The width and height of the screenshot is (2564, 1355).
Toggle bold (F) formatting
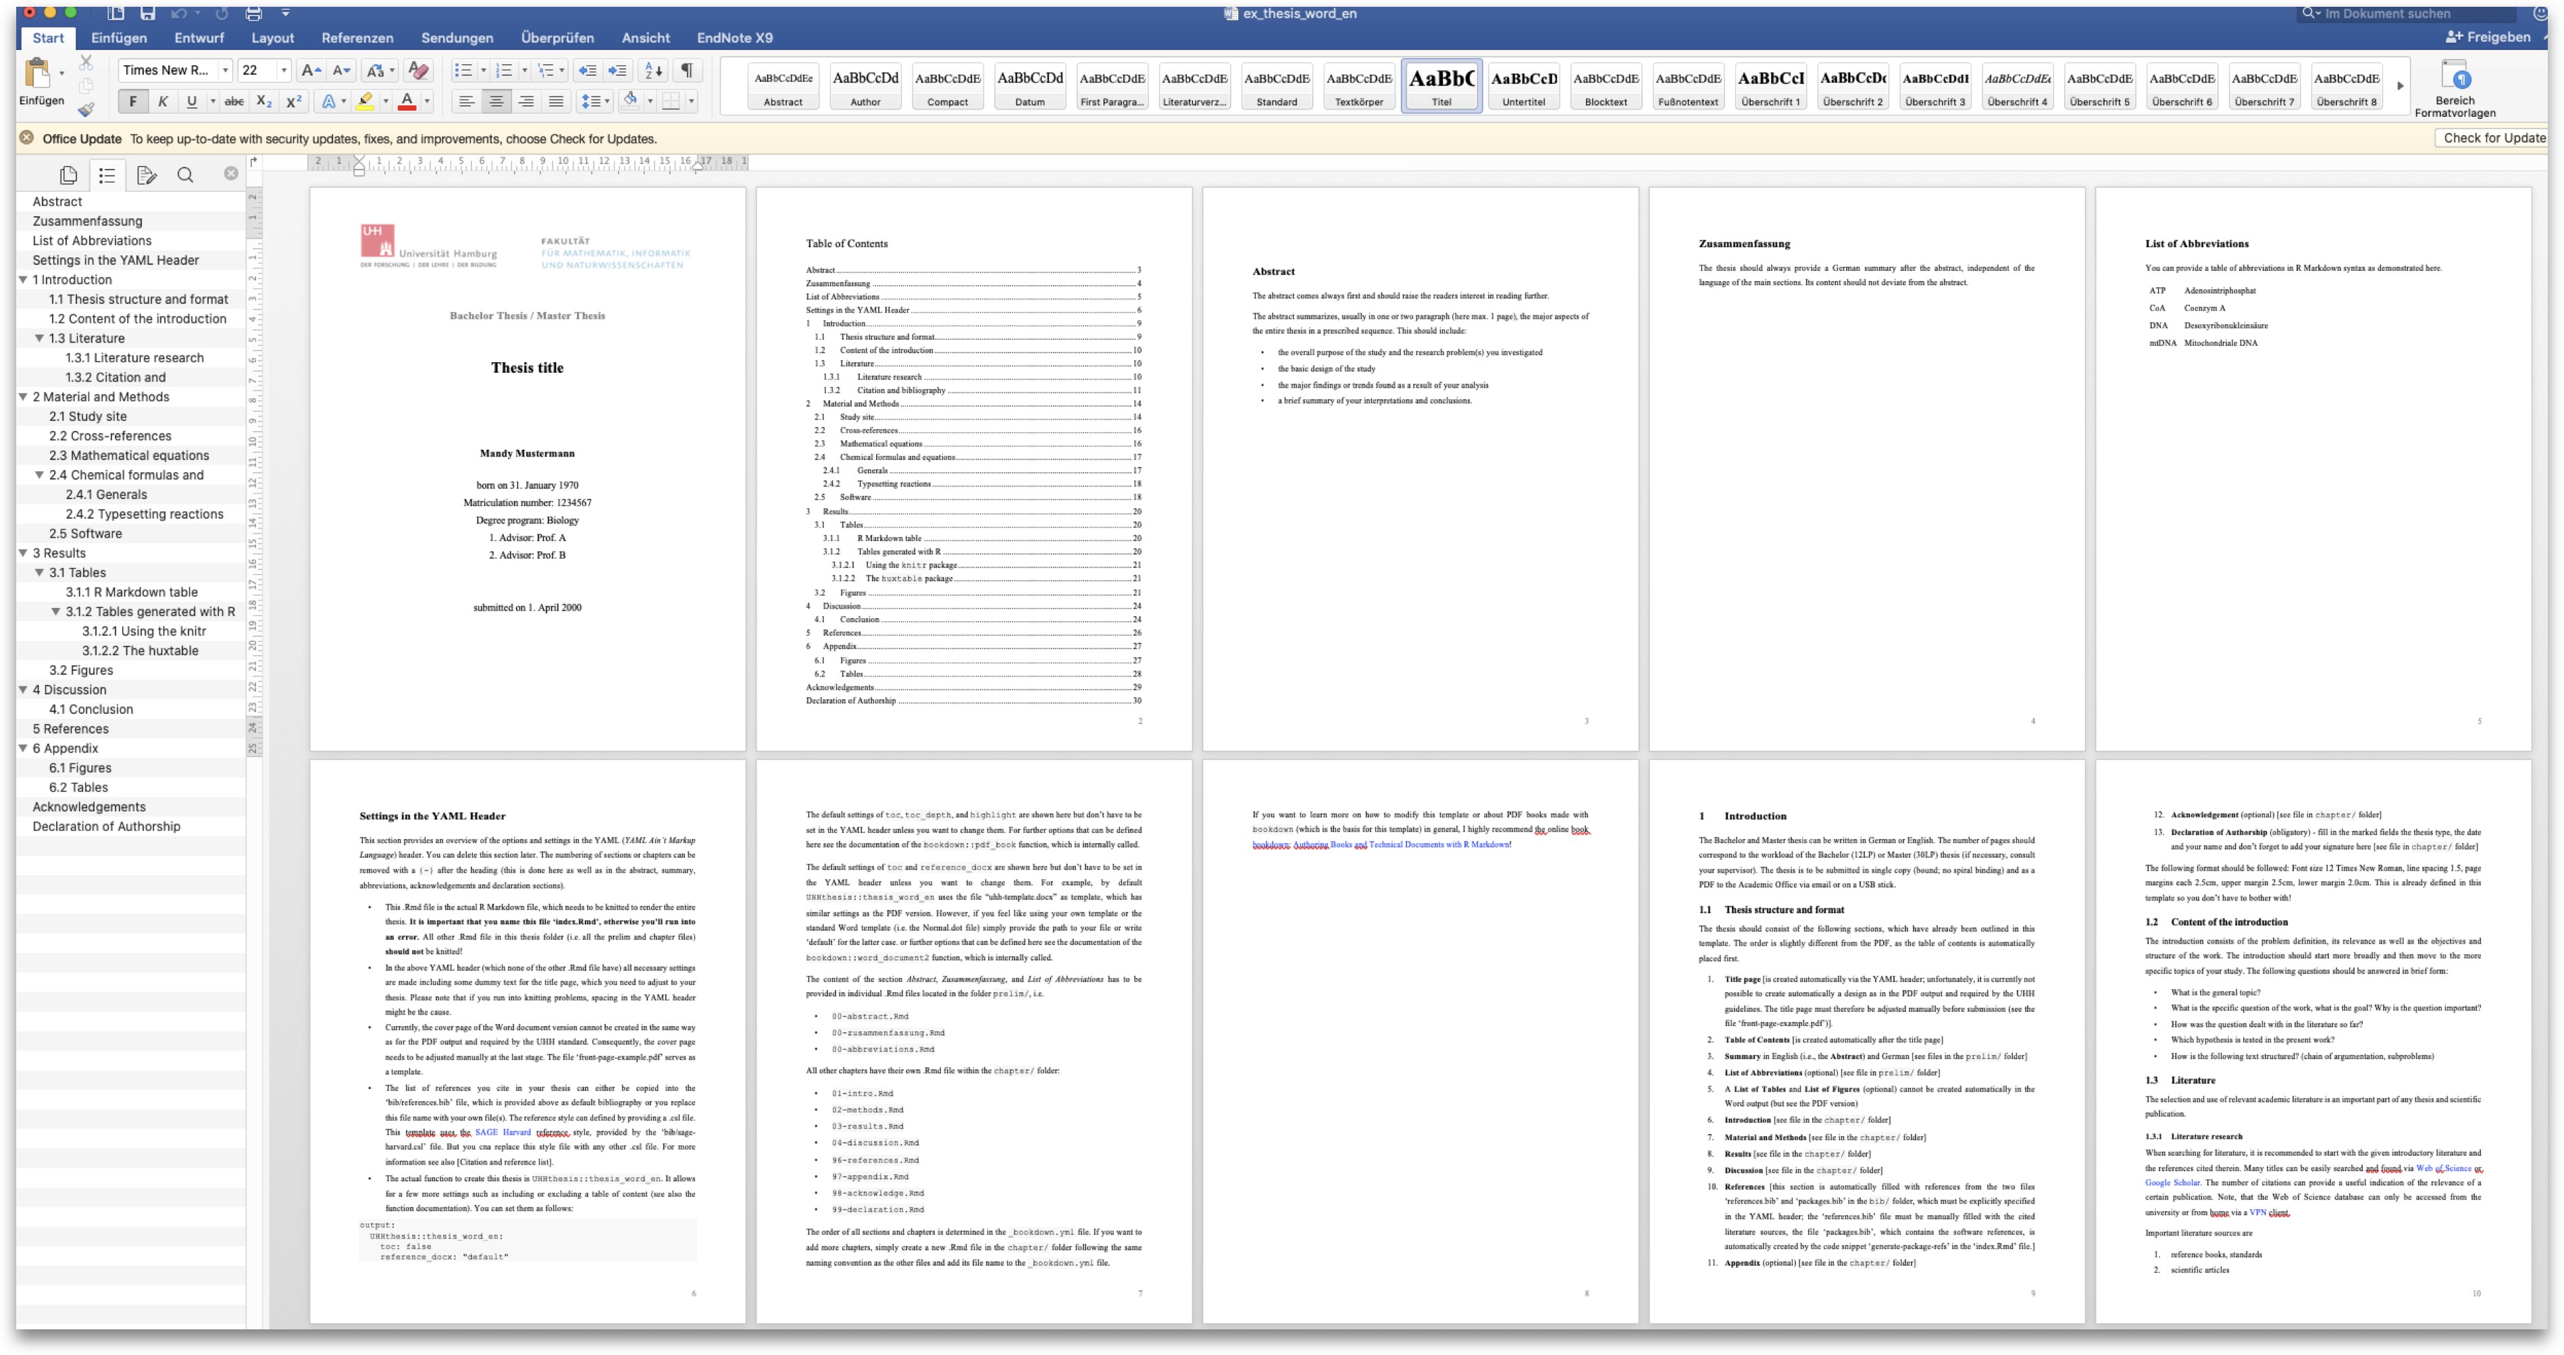(132, 101)
